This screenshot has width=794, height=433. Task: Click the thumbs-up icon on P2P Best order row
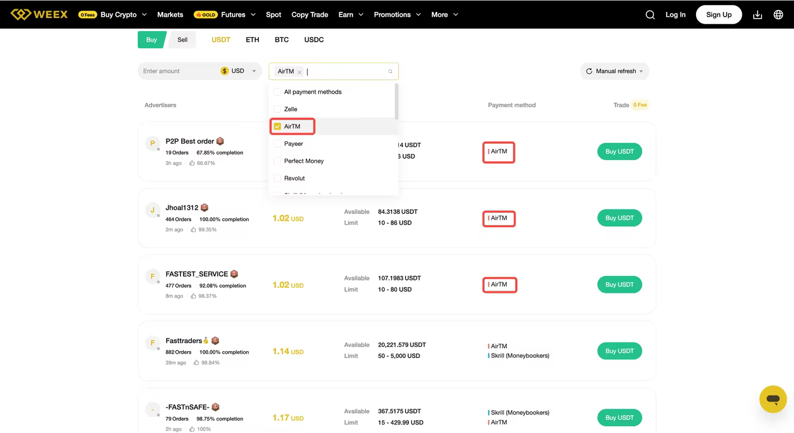(192, 163)
